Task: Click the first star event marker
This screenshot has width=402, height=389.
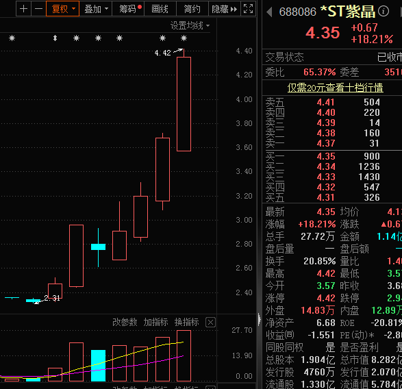Action: pos(12,38)
